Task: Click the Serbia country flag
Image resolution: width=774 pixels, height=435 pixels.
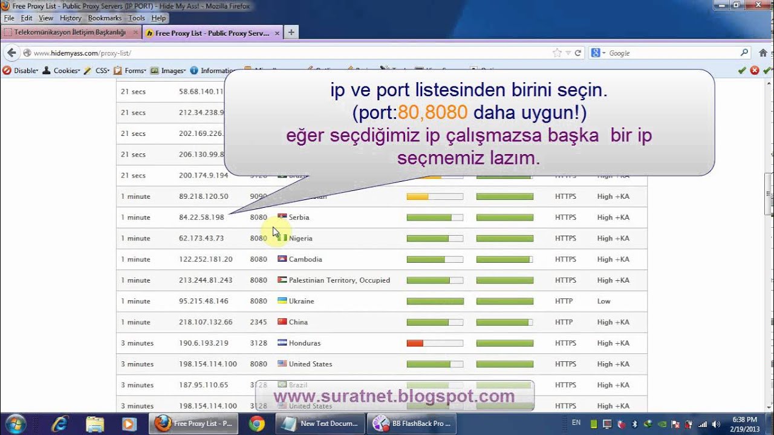Action: 282,217
